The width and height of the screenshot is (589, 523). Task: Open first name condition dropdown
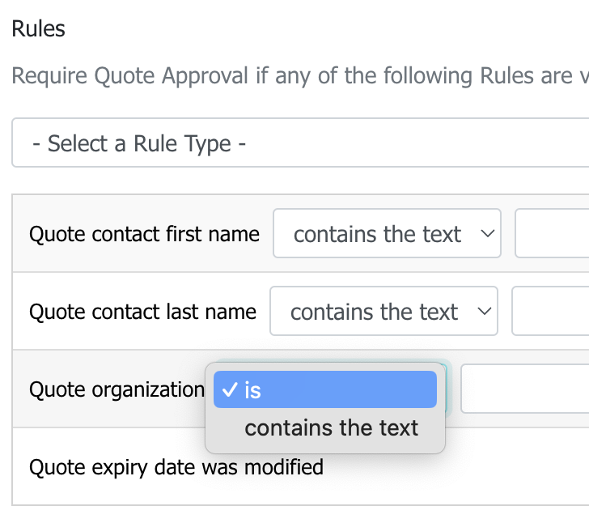pyautogui.click(x=387, y=233)
